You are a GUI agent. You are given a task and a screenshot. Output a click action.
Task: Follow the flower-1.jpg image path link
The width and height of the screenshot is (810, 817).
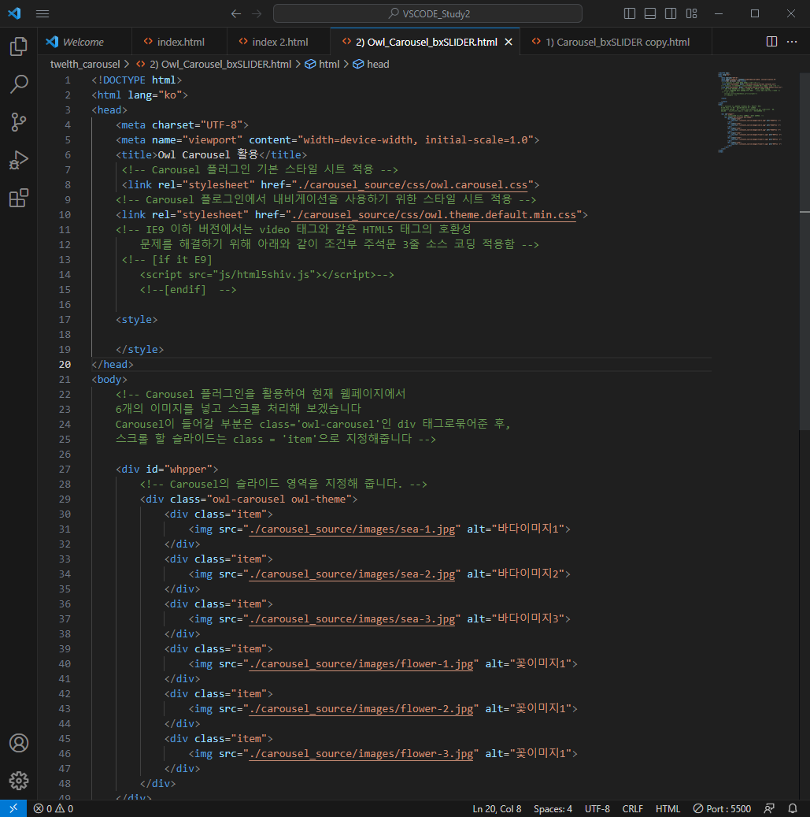click(361, 664)
